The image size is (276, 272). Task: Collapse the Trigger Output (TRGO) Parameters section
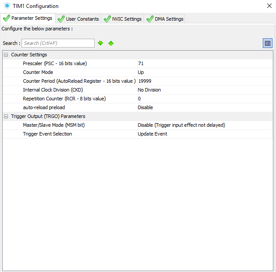coord(6,116)
